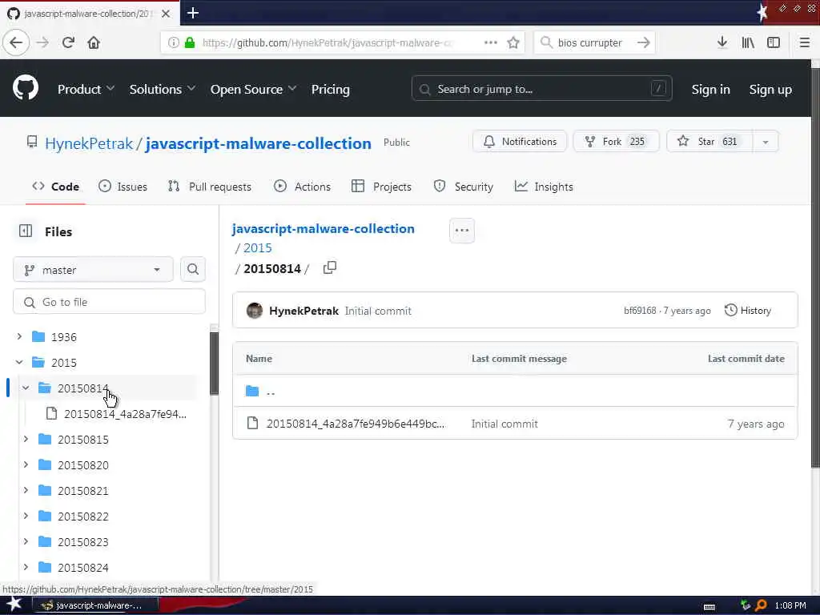Expand the 20150822 folder

[x=26, y=516]
